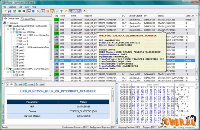Screen dimensions: 200x130
Task: Click the USB device tree horizontal scrollbar
Action: tap(25, 79)
